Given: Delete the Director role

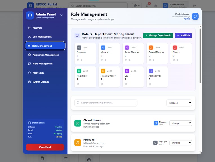Looking at the screenshot, I should [178, 60].
